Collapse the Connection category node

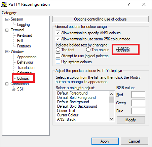pyautogui.click(x=7, y=84)
